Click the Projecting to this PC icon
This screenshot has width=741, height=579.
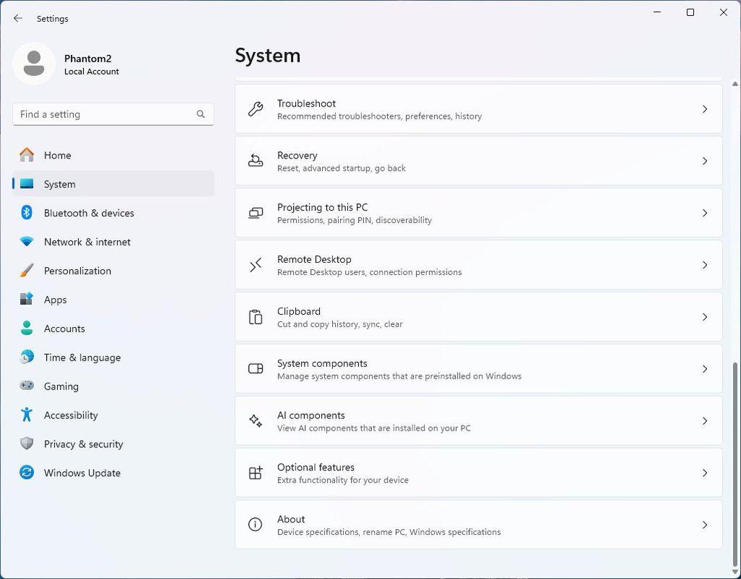point(255,214)
